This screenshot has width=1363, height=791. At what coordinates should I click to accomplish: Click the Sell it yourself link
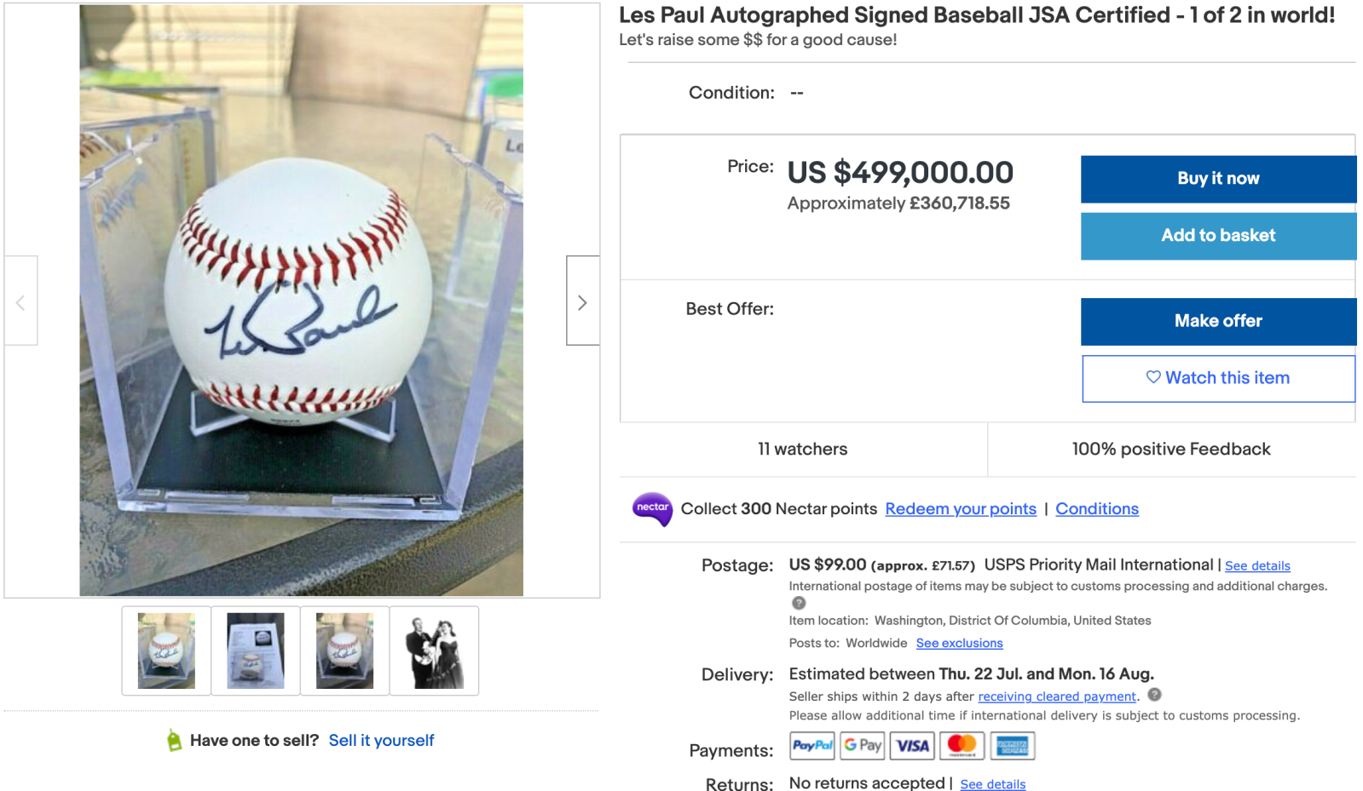point(381,741)
